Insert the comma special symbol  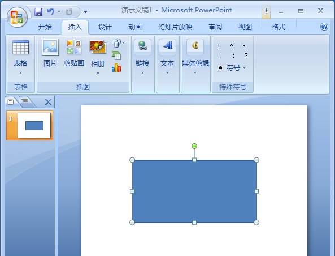(x=219, y=45)
